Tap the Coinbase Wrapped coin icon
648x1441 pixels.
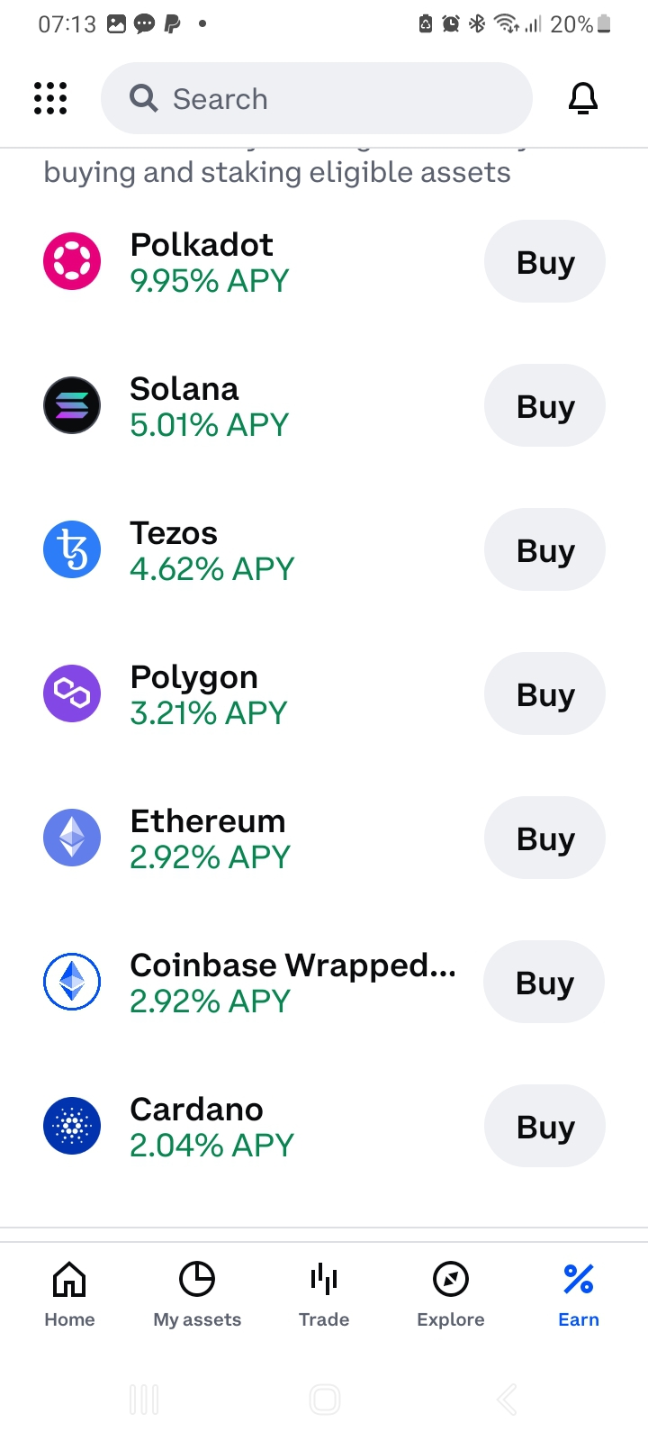[x=72, y=982]
